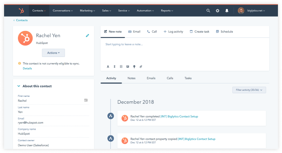This screenshot has width=282, height=153.
Task: Select the Log activity tab
Action: click(173, 32)
